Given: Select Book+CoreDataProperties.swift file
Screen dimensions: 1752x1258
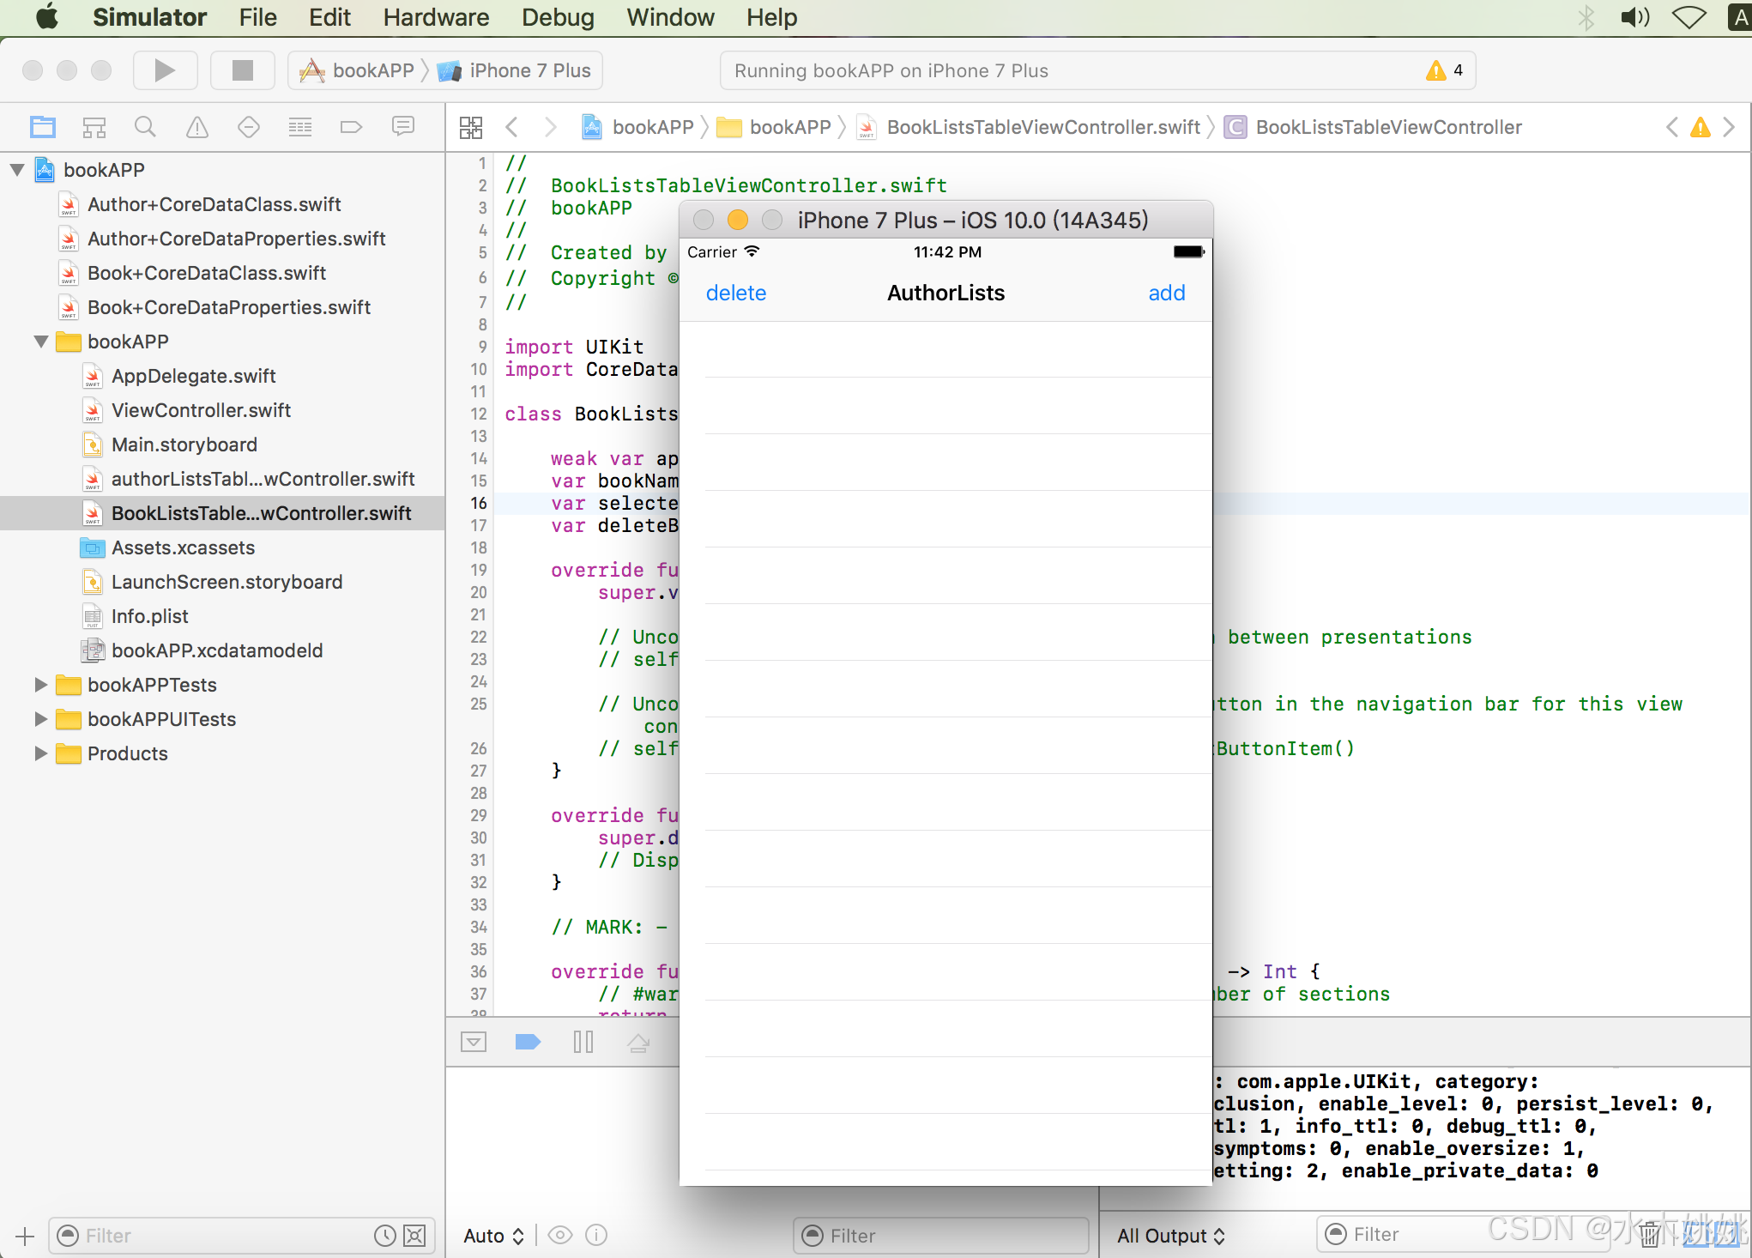Looking at the screenshot, I should 229,307.
